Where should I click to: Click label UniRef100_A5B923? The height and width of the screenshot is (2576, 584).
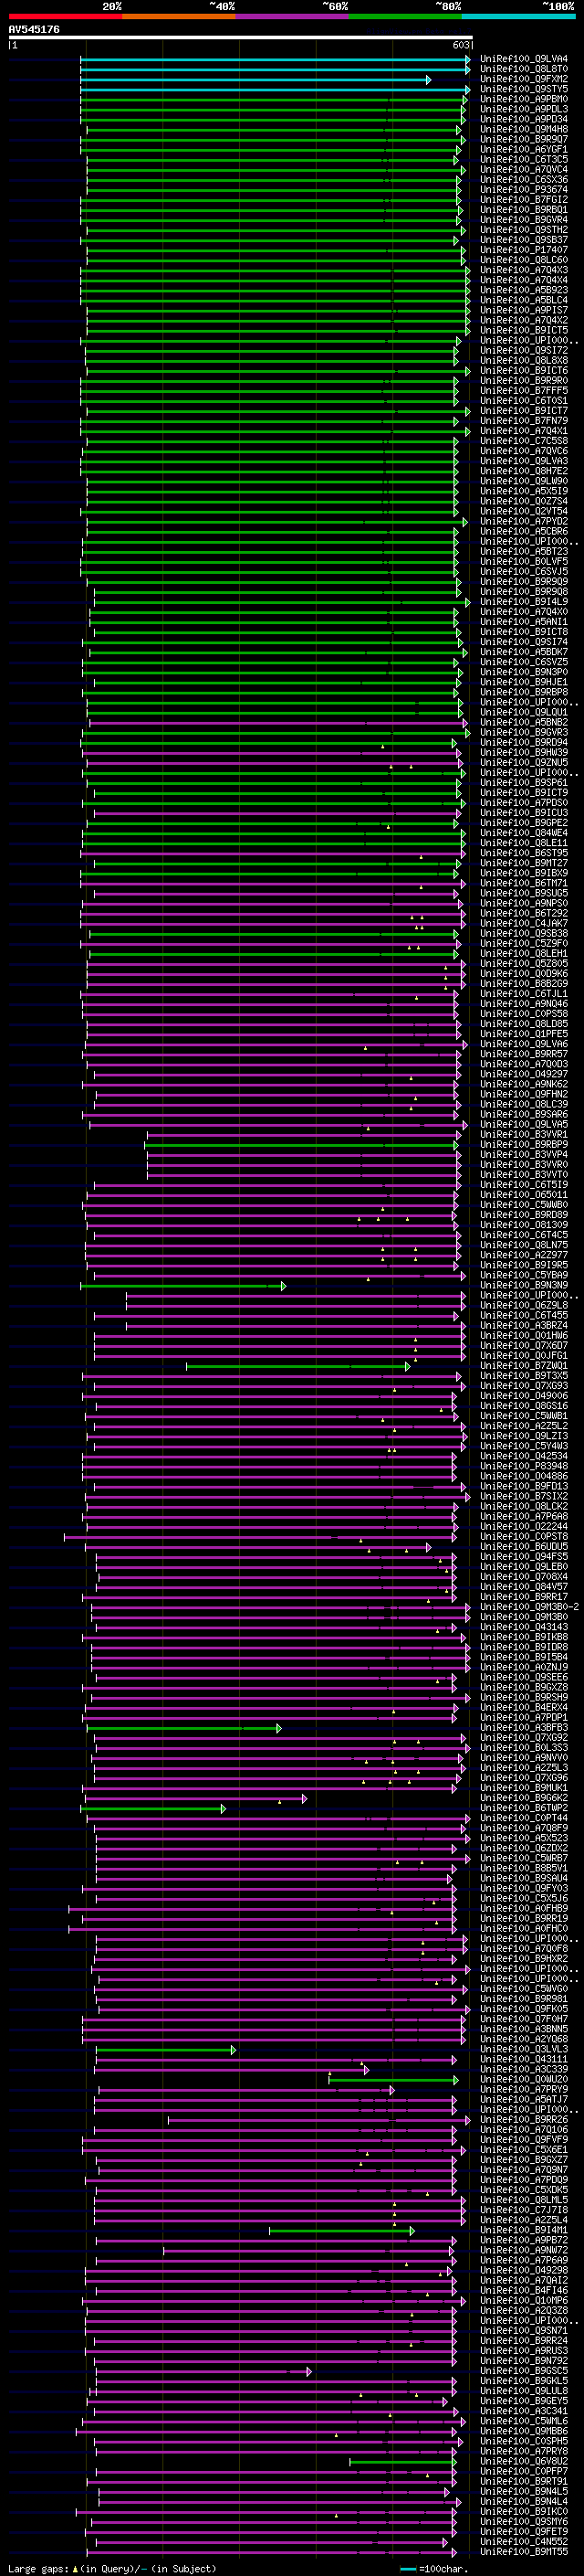(x=524, y=290)
